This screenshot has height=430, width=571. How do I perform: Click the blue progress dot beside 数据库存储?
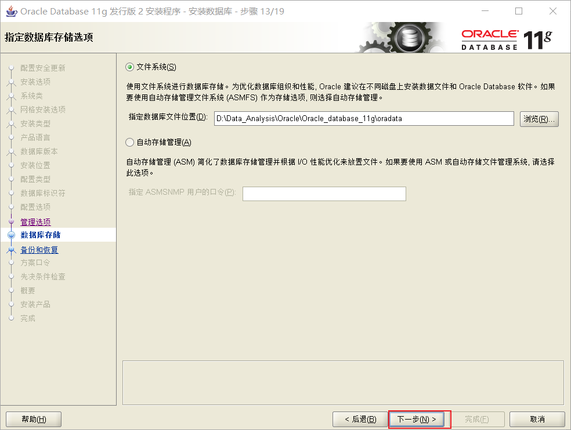[x=12, y=235]
